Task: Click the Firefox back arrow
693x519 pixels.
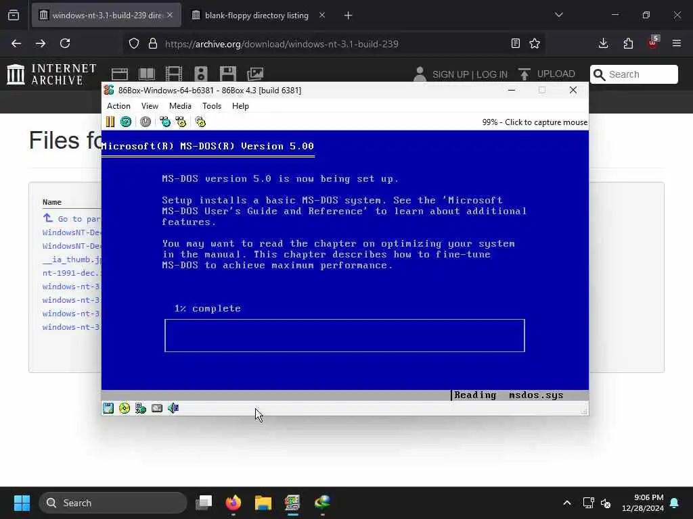Action: [x=16, y=43]
